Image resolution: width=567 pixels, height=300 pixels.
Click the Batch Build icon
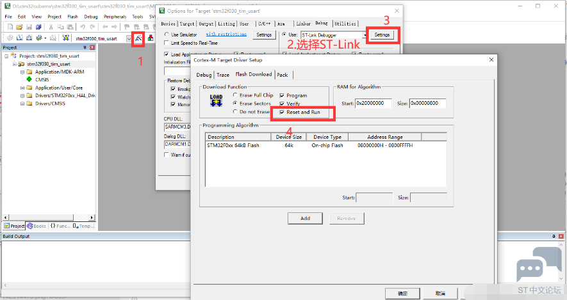(x=38, y=38)
